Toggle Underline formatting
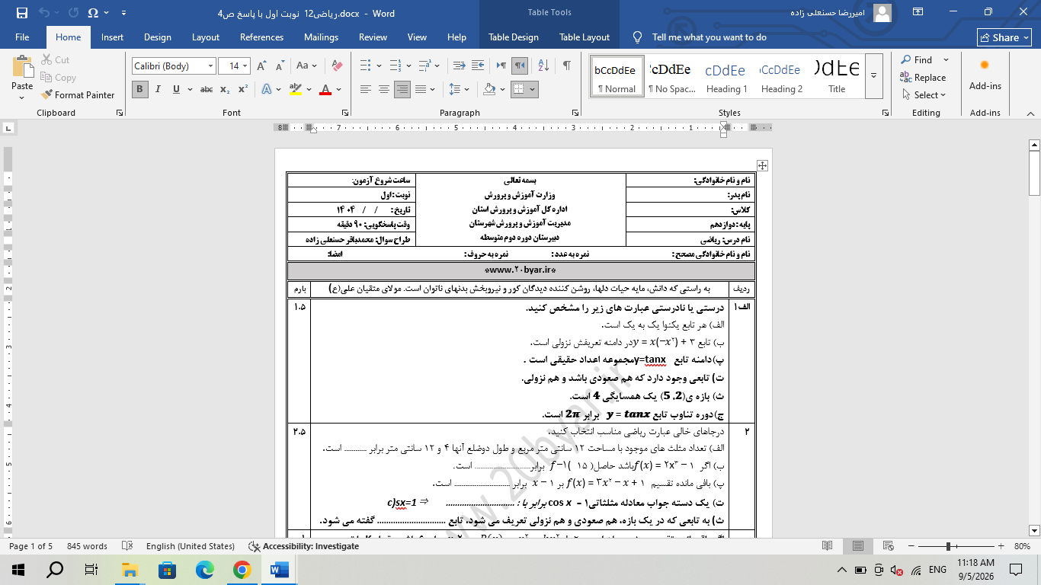1041x585 pixels. pos(177,89)
